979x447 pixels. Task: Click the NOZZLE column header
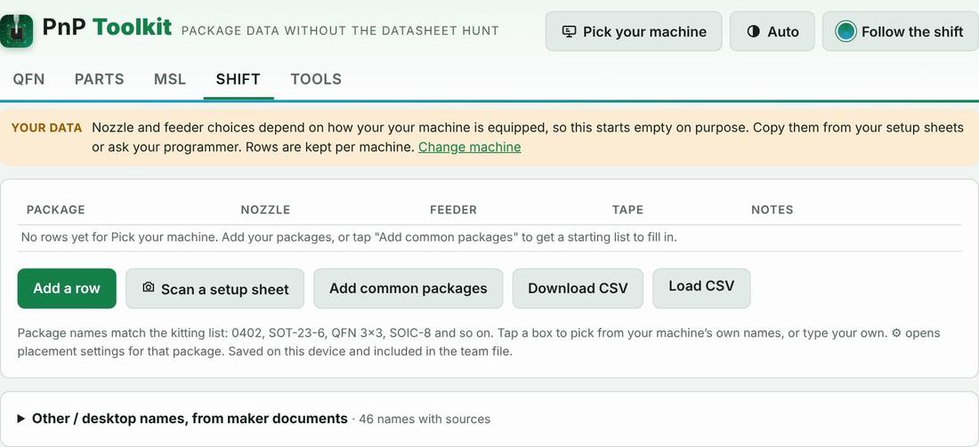coord(265,210)
